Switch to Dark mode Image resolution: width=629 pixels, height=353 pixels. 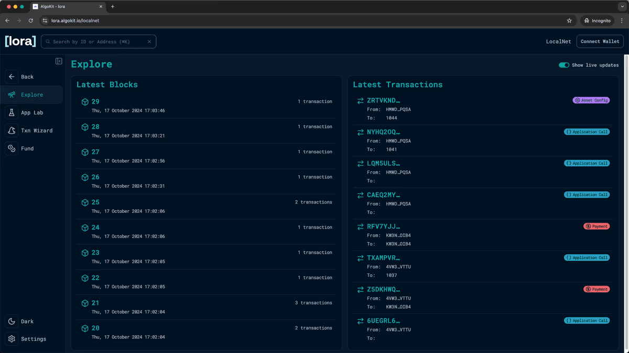pyautogui.click(x=12, y=321)
